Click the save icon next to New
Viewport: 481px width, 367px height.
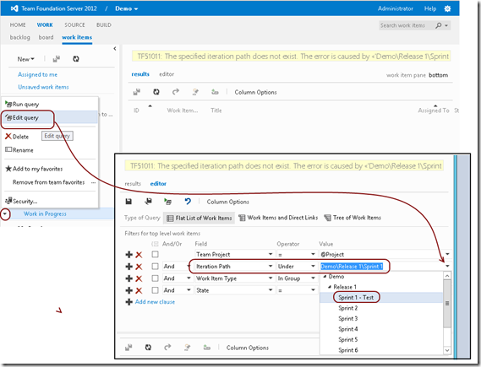point(56,59)
